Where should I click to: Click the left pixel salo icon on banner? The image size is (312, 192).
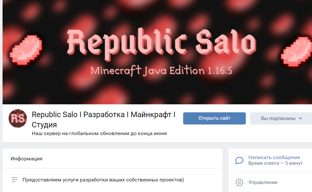26,50
